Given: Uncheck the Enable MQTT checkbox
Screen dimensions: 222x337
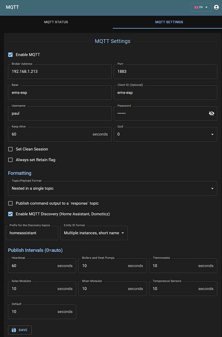Looking at the screenshot, I should (x=10, y=55).
